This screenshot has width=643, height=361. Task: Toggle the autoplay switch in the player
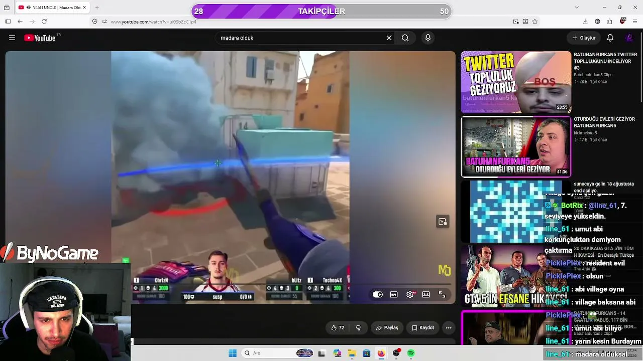pyautogui.click(x=378, y=295)
